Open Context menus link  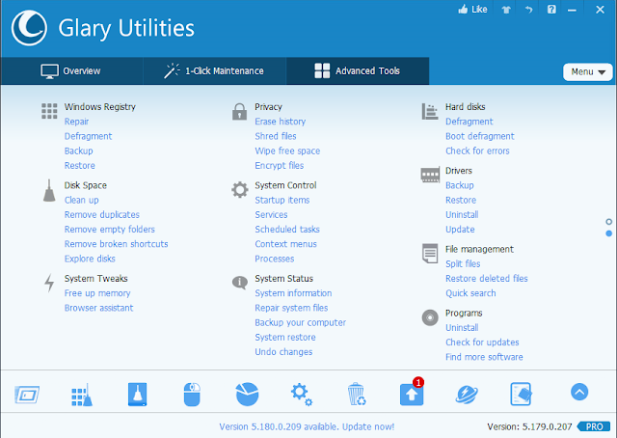click(285, 244)
